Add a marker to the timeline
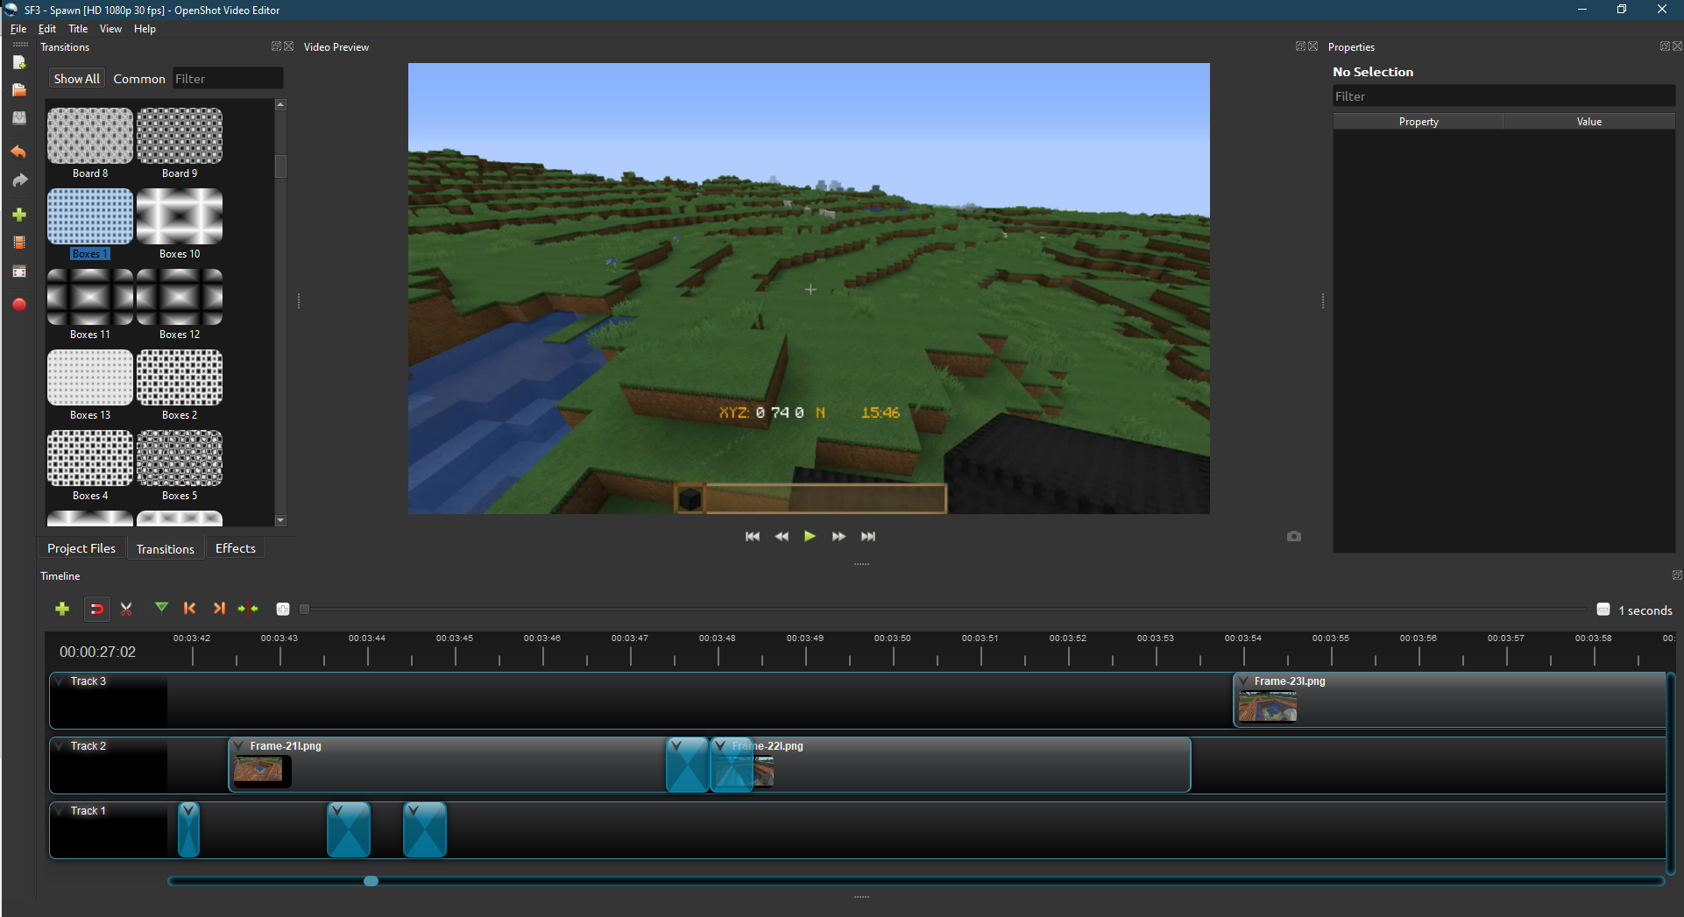The width and height of the screenshot is (1684, 917). click(161, 607)
